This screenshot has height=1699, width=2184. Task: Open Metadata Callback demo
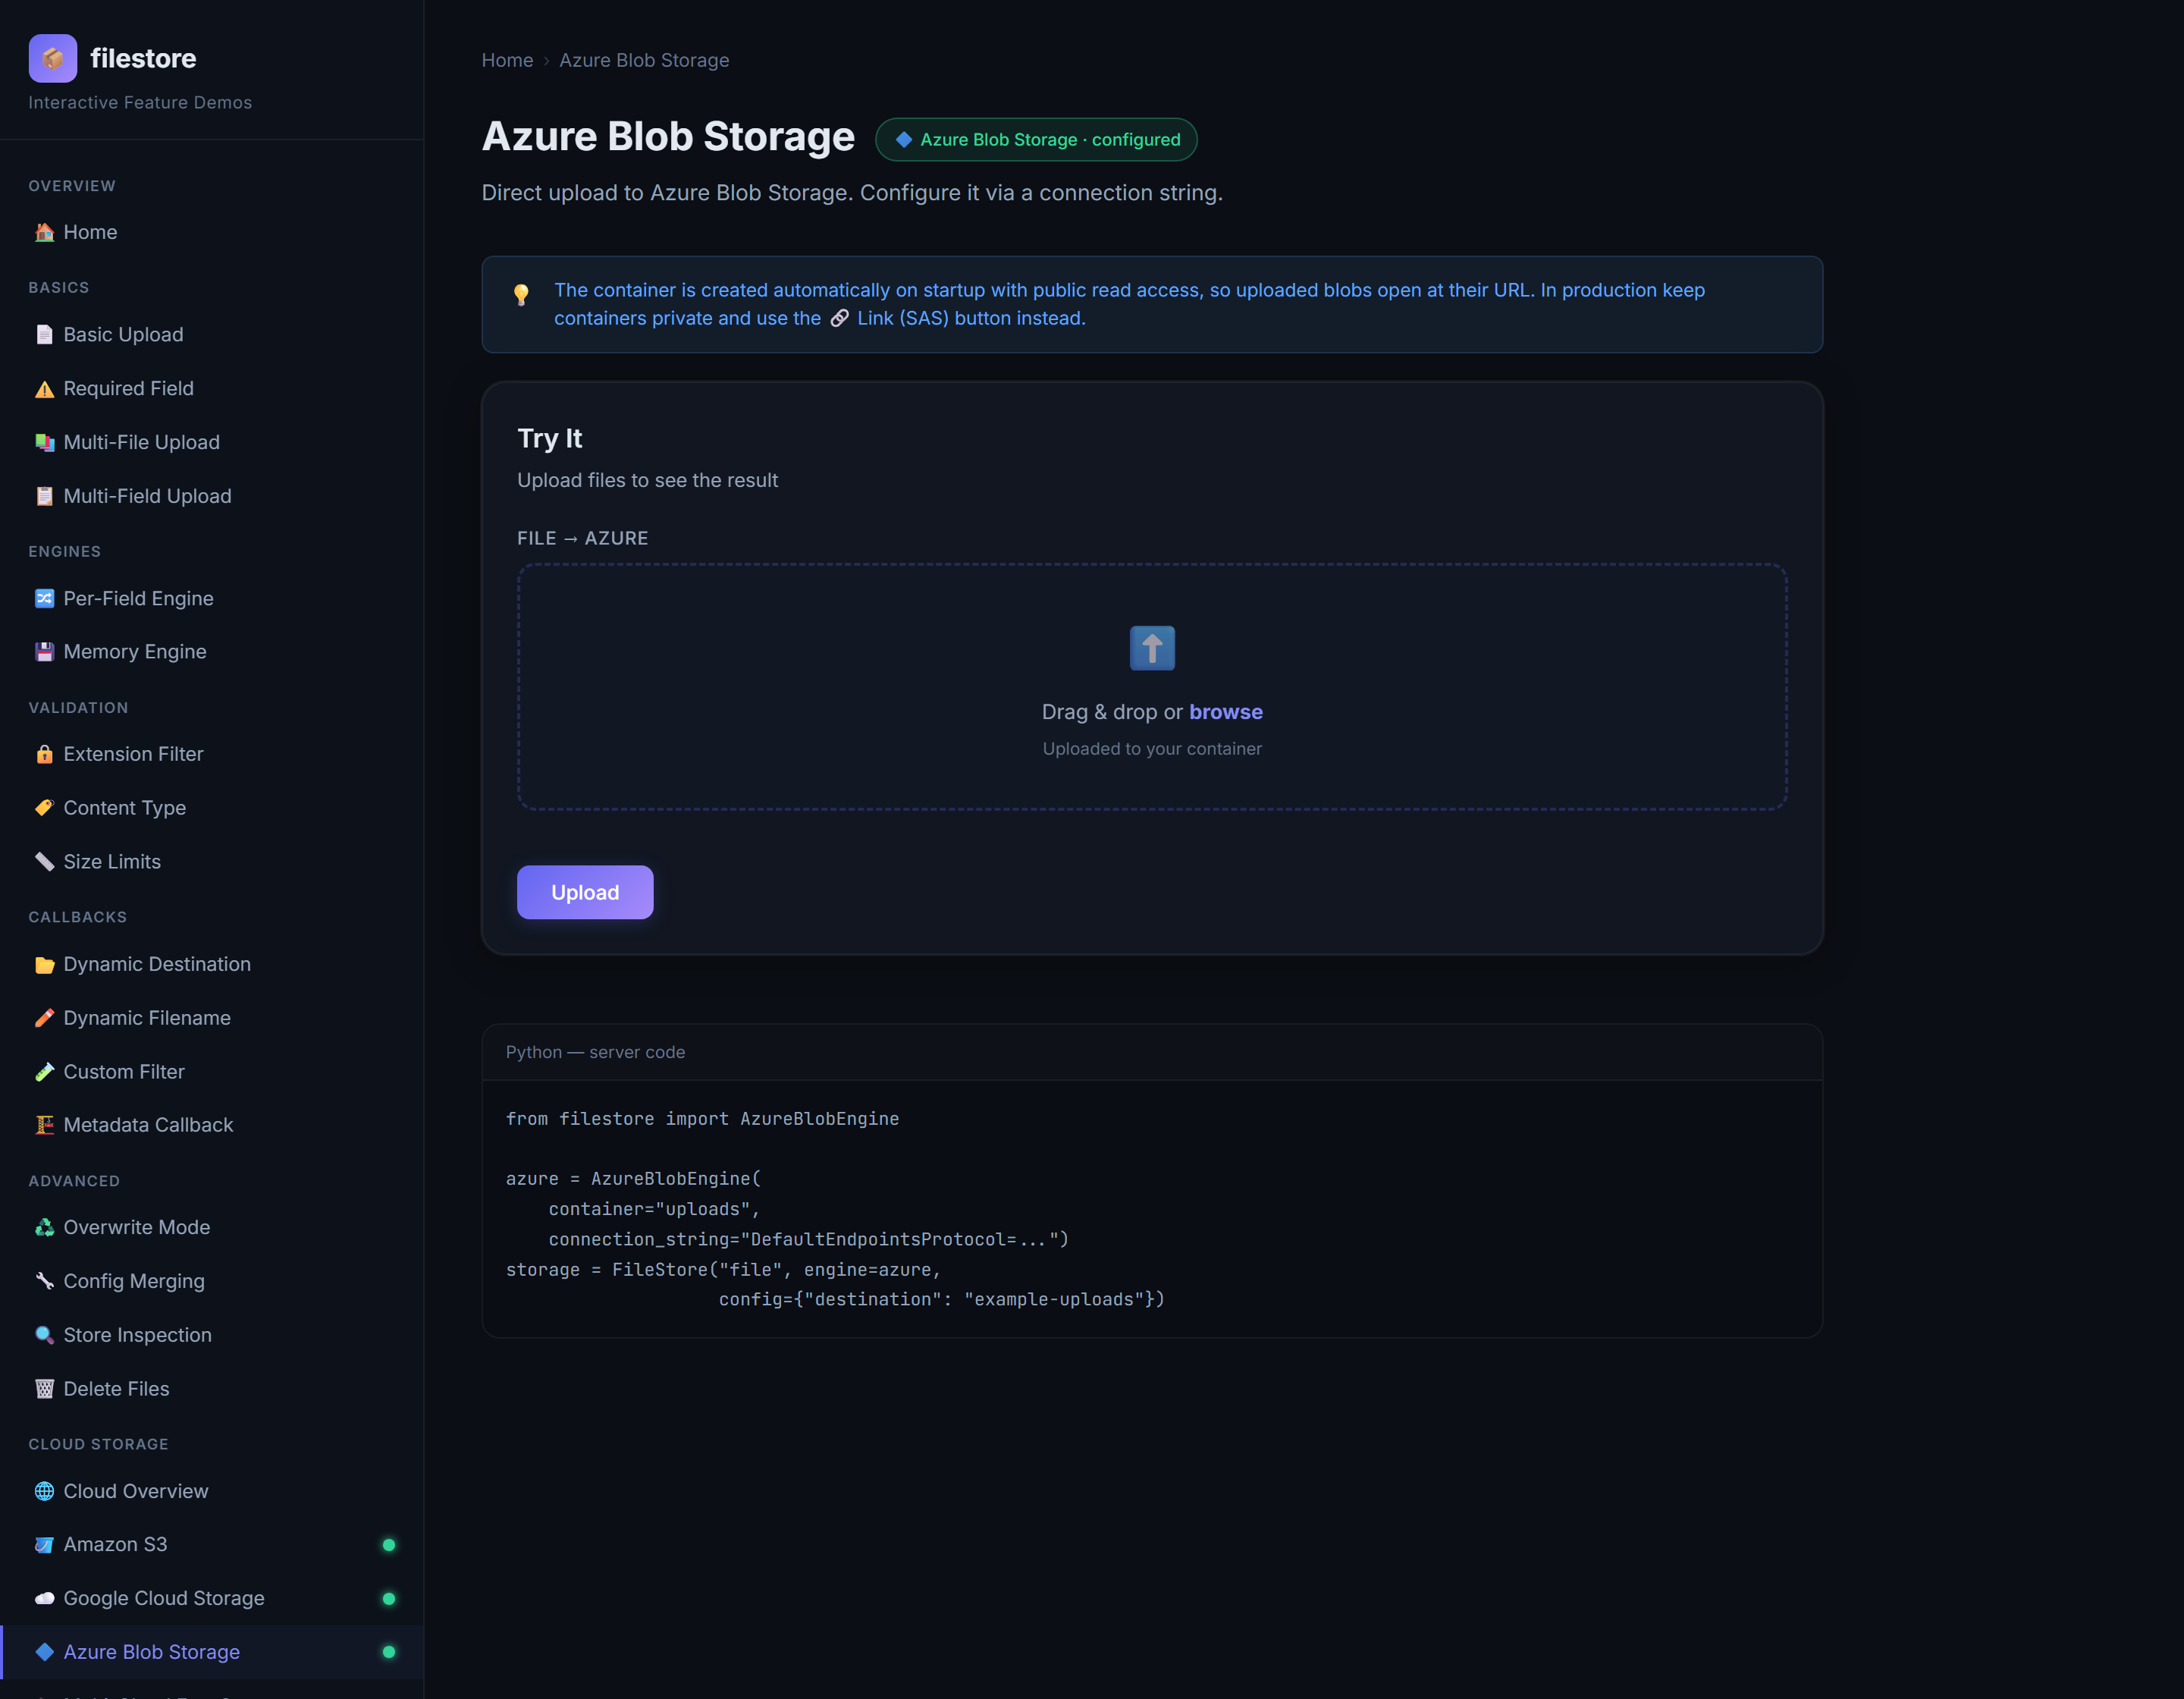(x=212, y=1124)
